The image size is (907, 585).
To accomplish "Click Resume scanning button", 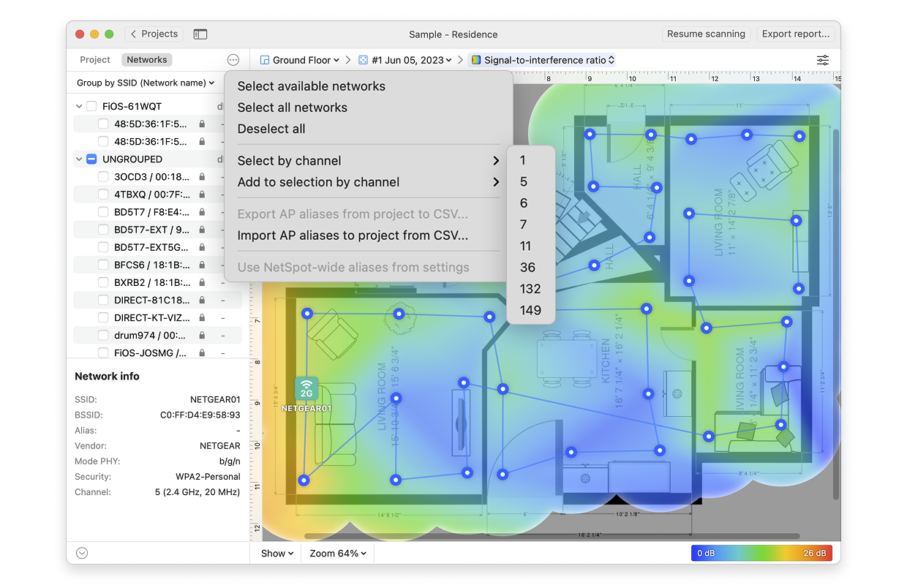I will coord(706,34).
